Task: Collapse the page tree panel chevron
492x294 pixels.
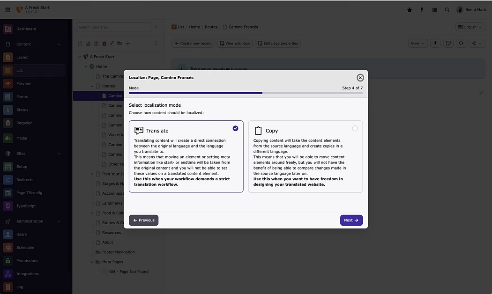Action: click(156, 27)
